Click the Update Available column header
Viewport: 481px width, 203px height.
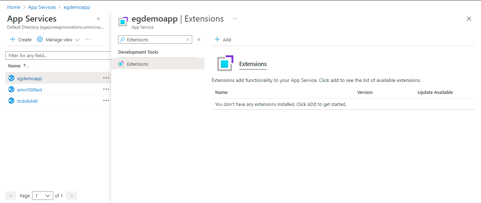point(435,92)
